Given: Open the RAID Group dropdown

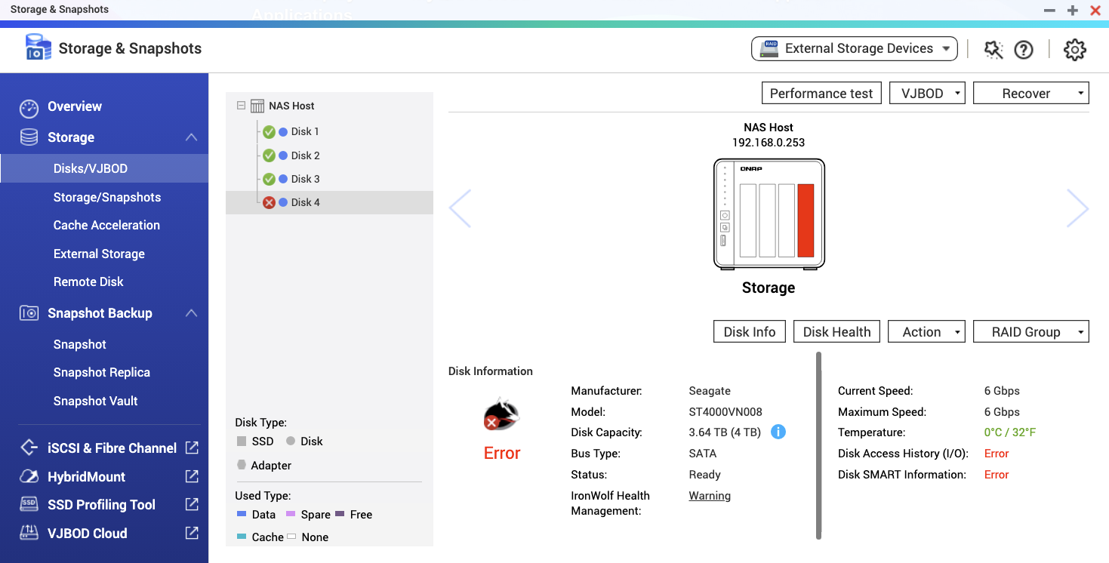Looking at the screenshot, I should 1031,331.
